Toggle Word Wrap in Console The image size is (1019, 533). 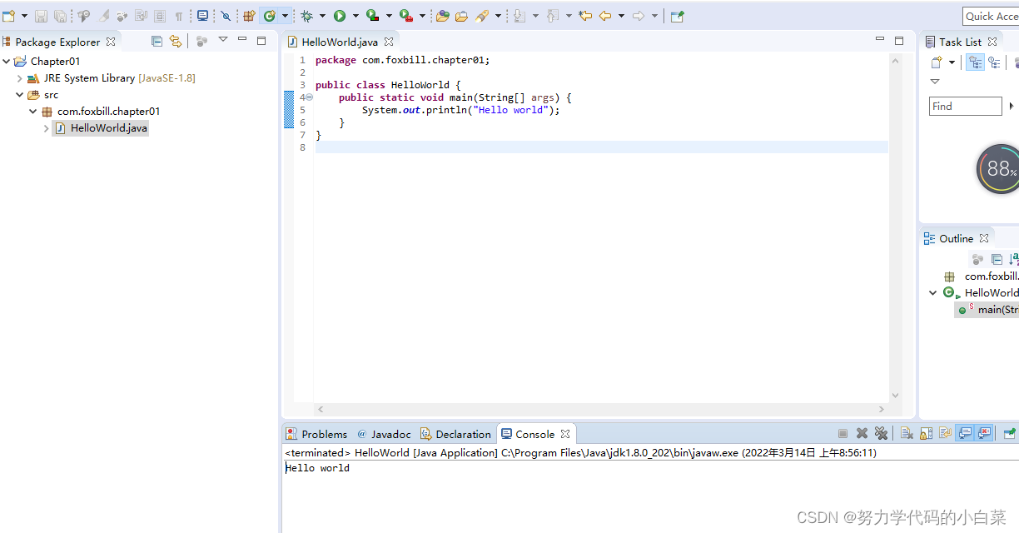coord(945,433)
